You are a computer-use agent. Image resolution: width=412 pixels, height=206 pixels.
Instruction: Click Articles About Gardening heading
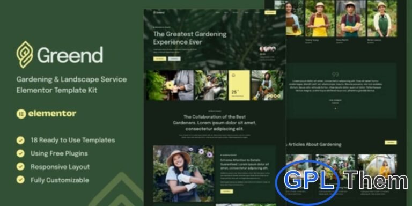pyautogui.click(x=314, y=144)
